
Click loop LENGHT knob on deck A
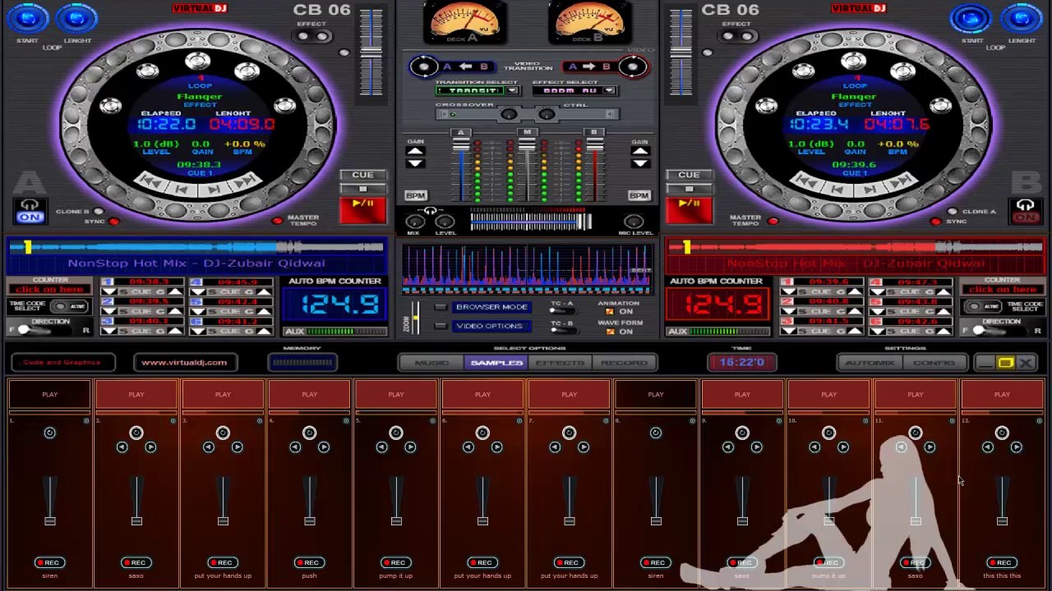78,17
